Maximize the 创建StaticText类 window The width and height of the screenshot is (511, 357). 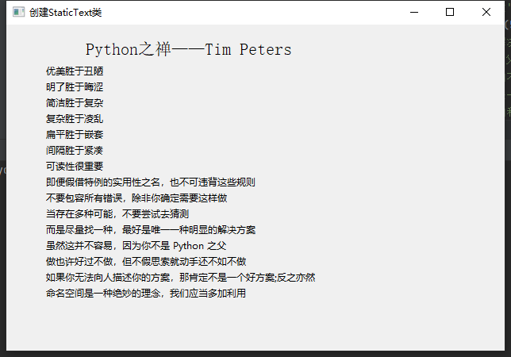tap(450, 13)
